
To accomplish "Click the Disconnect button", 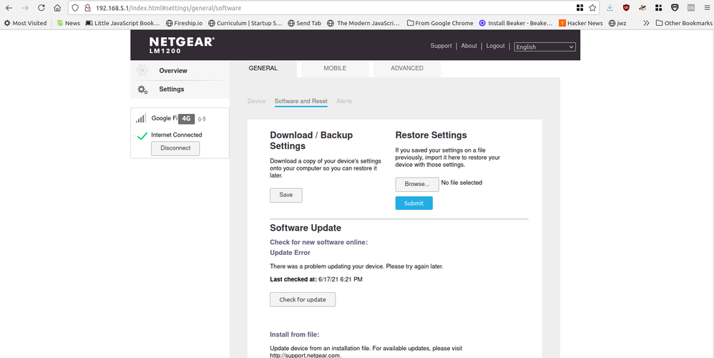I will (175, 148).
